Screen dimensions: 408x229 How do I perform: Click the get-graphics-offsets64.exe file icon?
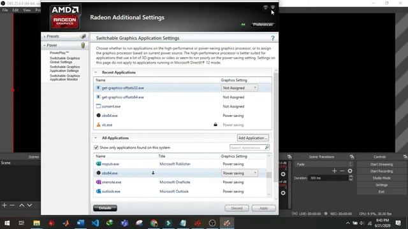(x=98, y=97)
